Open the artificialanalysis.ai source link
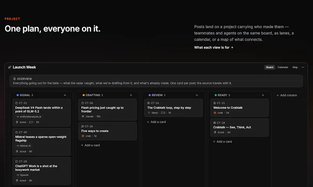The width and height of the screenshot is (313, 187). [29, 117]
